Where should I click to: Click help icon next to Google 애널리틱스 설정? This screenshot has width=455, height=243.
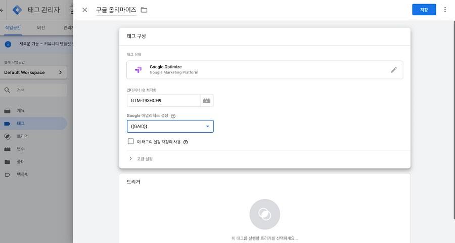[173, 116]
